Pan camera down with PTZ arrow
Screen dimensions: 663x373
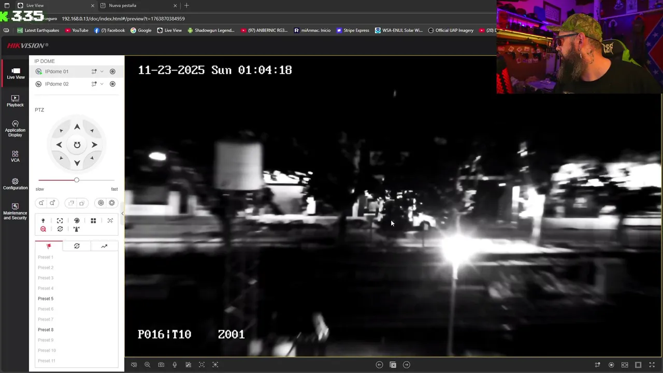click(x=77, y=163)
